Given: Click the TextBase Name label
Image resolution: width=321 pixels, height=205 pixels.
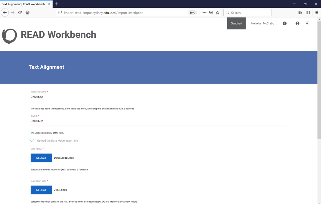Looking at the screenshot, I should (x=39, y=92).
